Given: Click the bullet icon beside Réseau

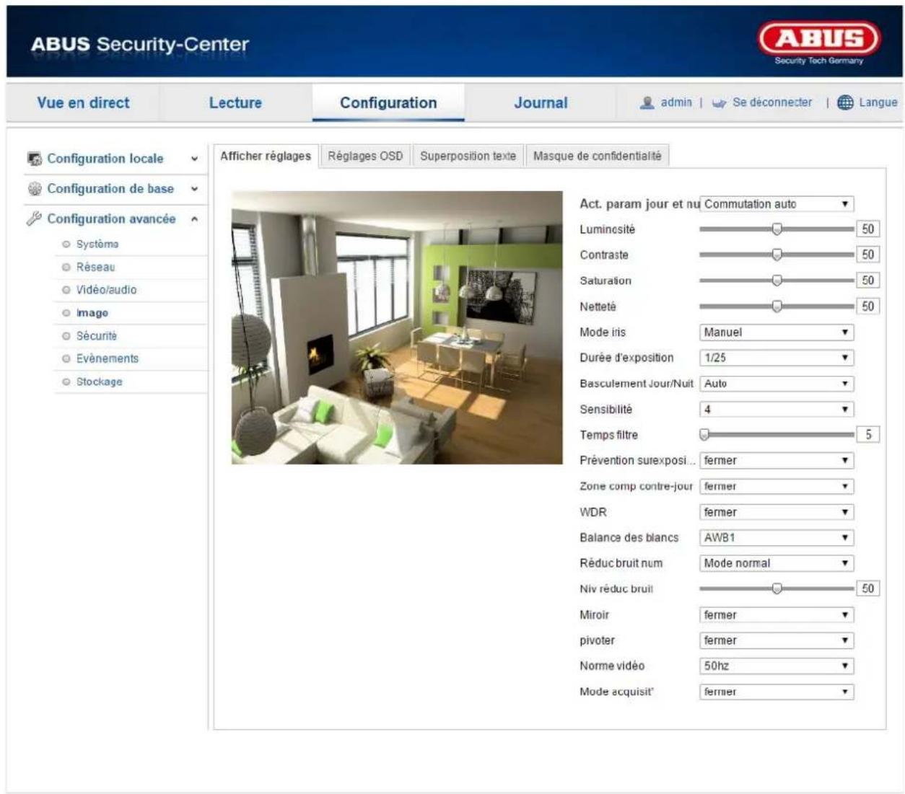Looking at the screenshot, I should (66, 268).
